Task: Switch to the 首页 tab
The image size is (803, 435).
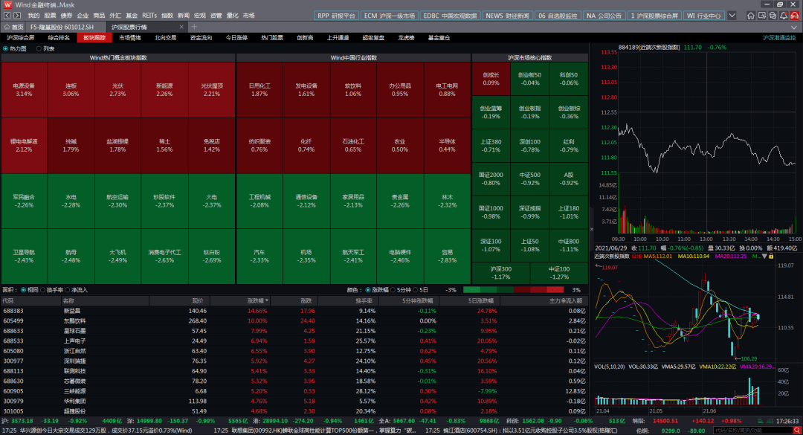Action: 14,27
